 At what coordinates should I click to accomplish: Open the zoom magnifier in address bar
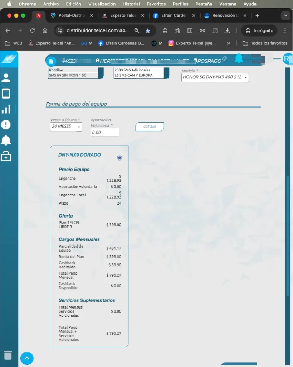pos(137,30)
